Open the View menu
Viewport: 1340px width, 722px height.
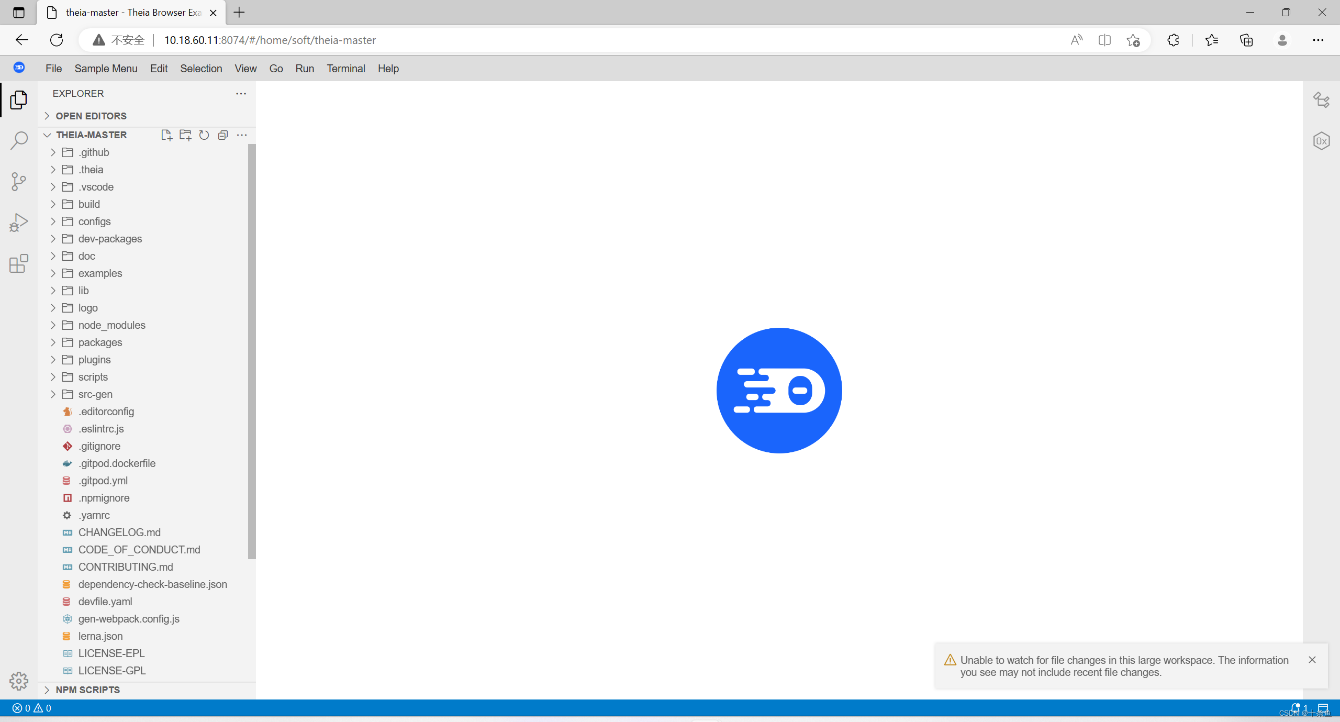click(x=245, y=69)
